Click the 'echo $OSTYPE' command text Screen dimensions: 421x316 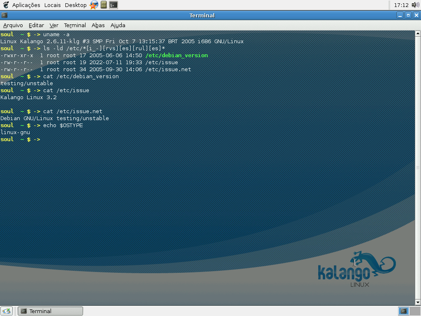[63, 125]
